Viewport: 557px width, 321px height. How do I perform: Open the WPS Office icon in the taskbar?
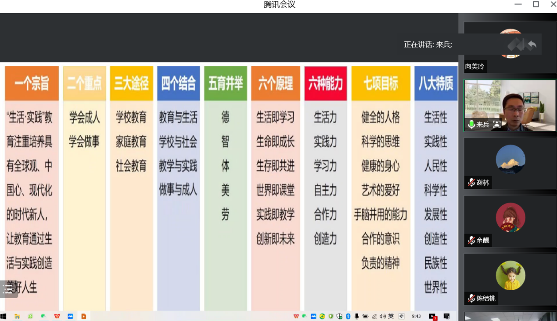point(57,316)
